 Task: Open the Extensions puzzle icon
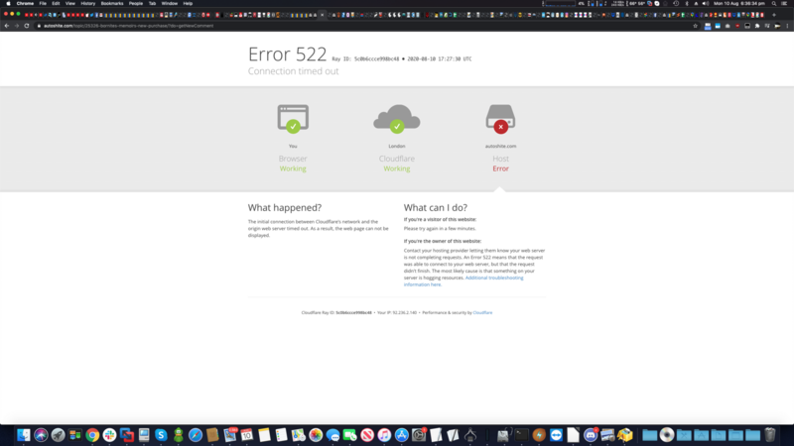click(x=757, y=26)
